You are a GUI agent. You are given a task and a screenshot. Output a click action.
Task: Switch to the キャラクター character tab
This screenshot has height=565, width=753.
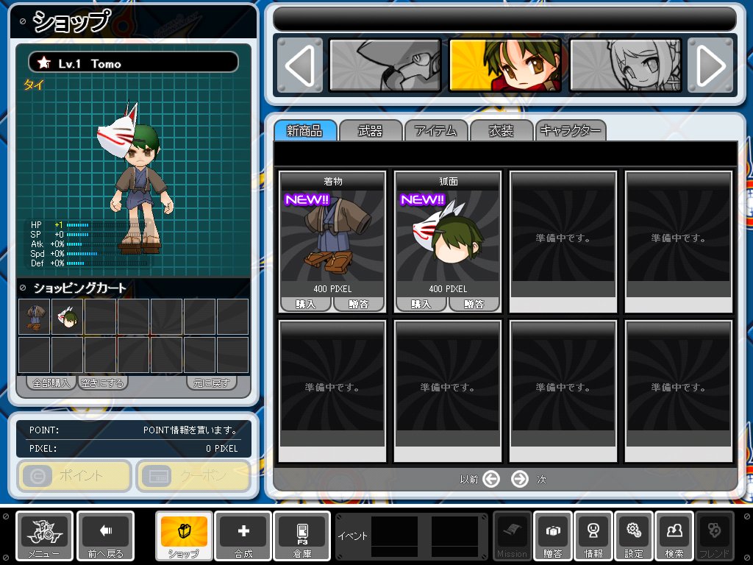click(571, 131)
